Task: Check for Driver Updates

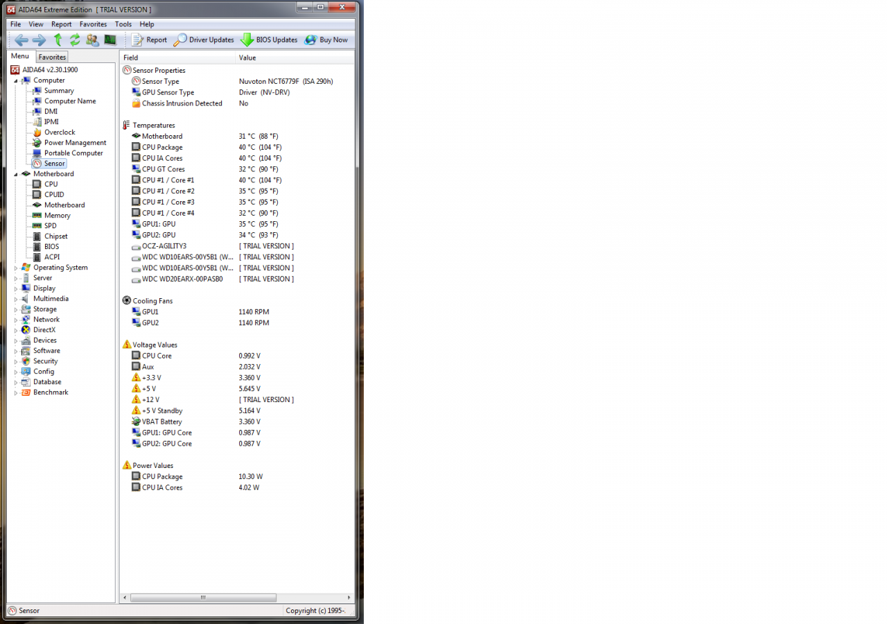Action: (x=204, y=40)
